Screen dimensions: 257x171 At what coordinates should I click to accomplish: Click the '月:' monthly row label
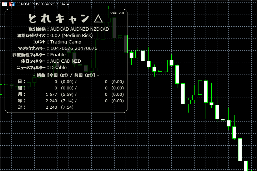click(x=21, y=94)
